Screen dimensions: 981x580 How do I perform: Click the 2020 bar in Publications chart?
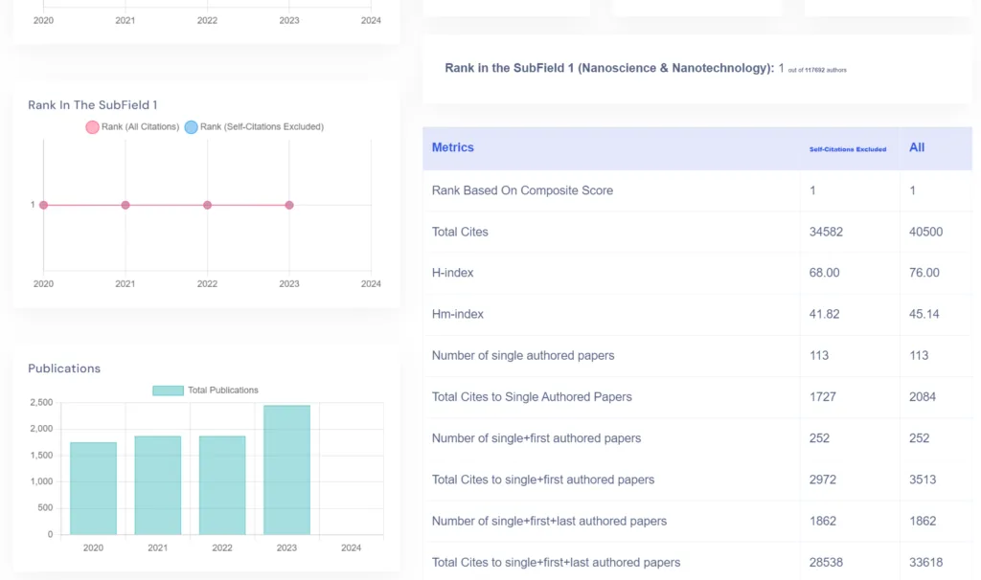(93, 488)
